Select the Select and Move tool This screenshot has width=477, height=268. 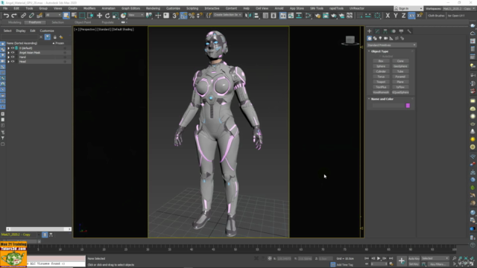(x=99, y=16)
